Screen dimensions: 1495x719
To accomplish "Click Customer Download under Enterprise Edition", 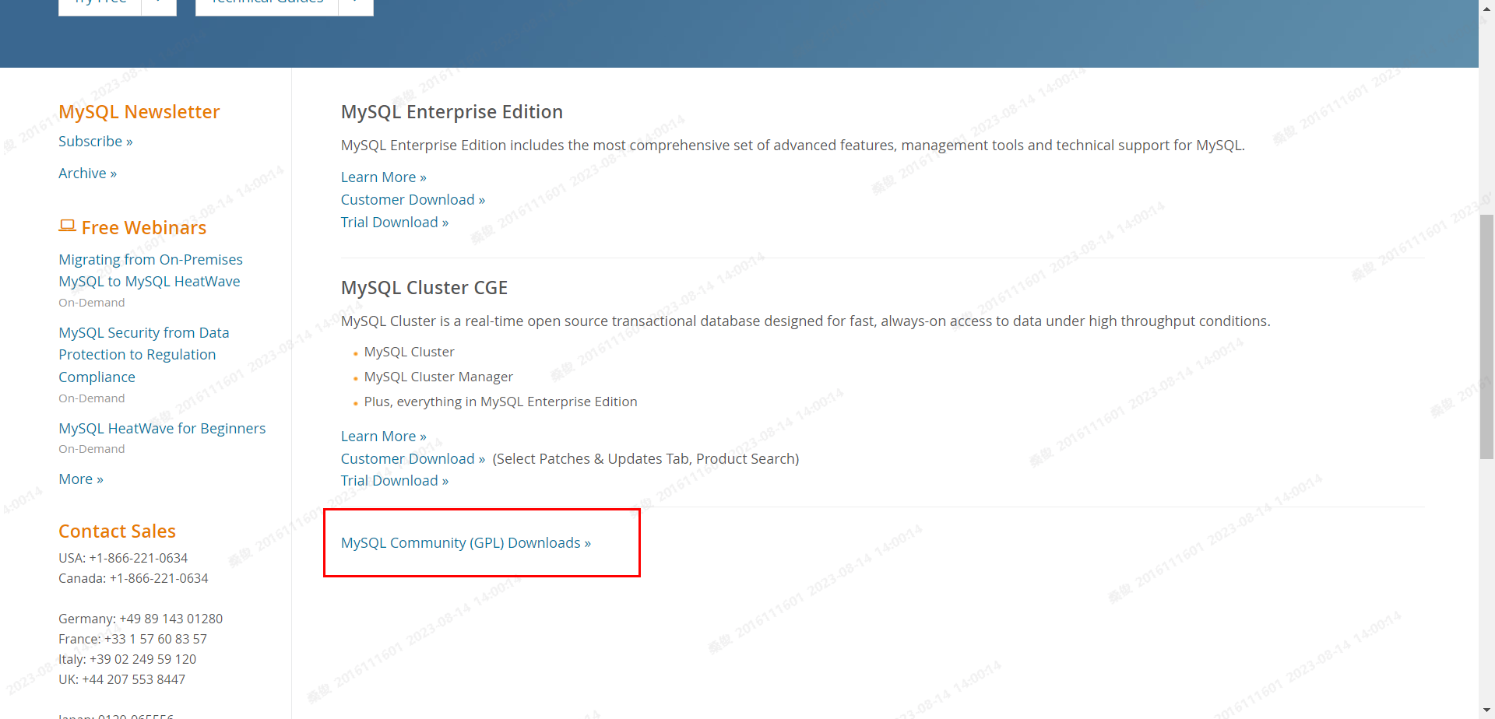I will pos(413,200).
